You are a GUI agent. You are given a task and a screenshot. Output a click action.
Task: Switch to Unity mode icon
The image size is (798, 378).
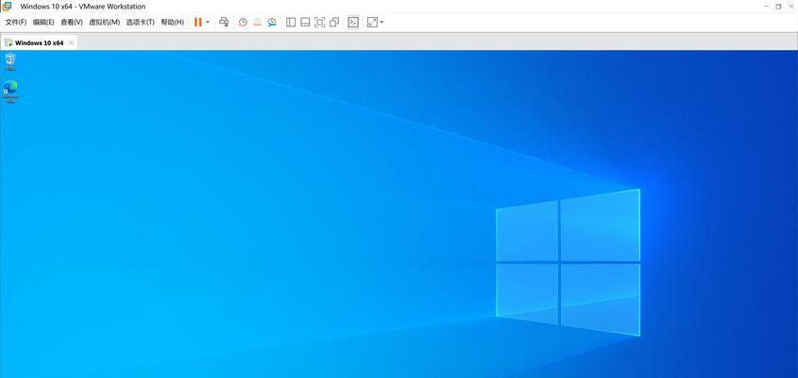tap(334, 23)
